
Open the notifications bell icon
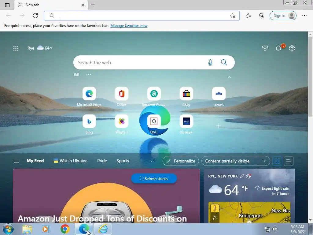pyautogui.click(x=278, y=48)
